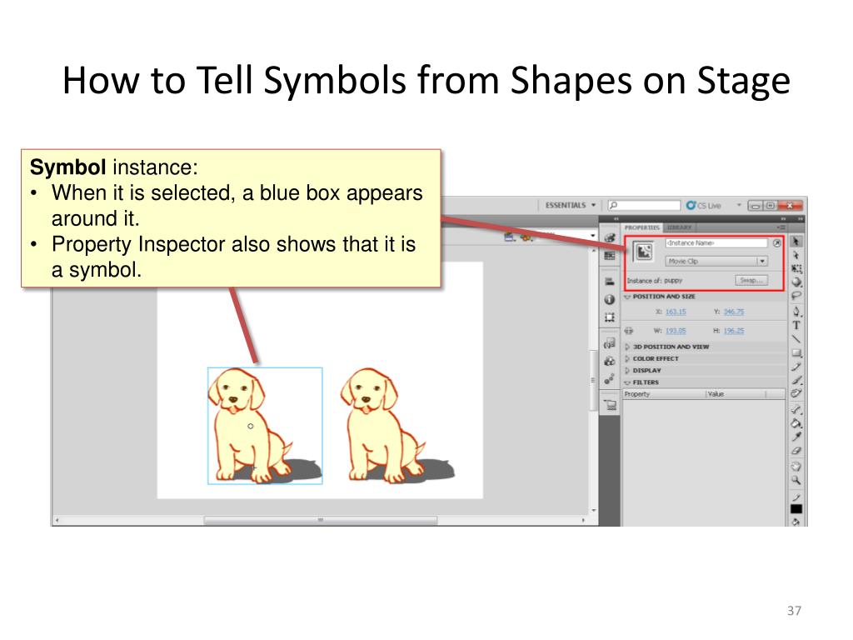Viewport: 853px width, 640px height.
Task: Collapse the FILTERS section
Action: (627, 382)
